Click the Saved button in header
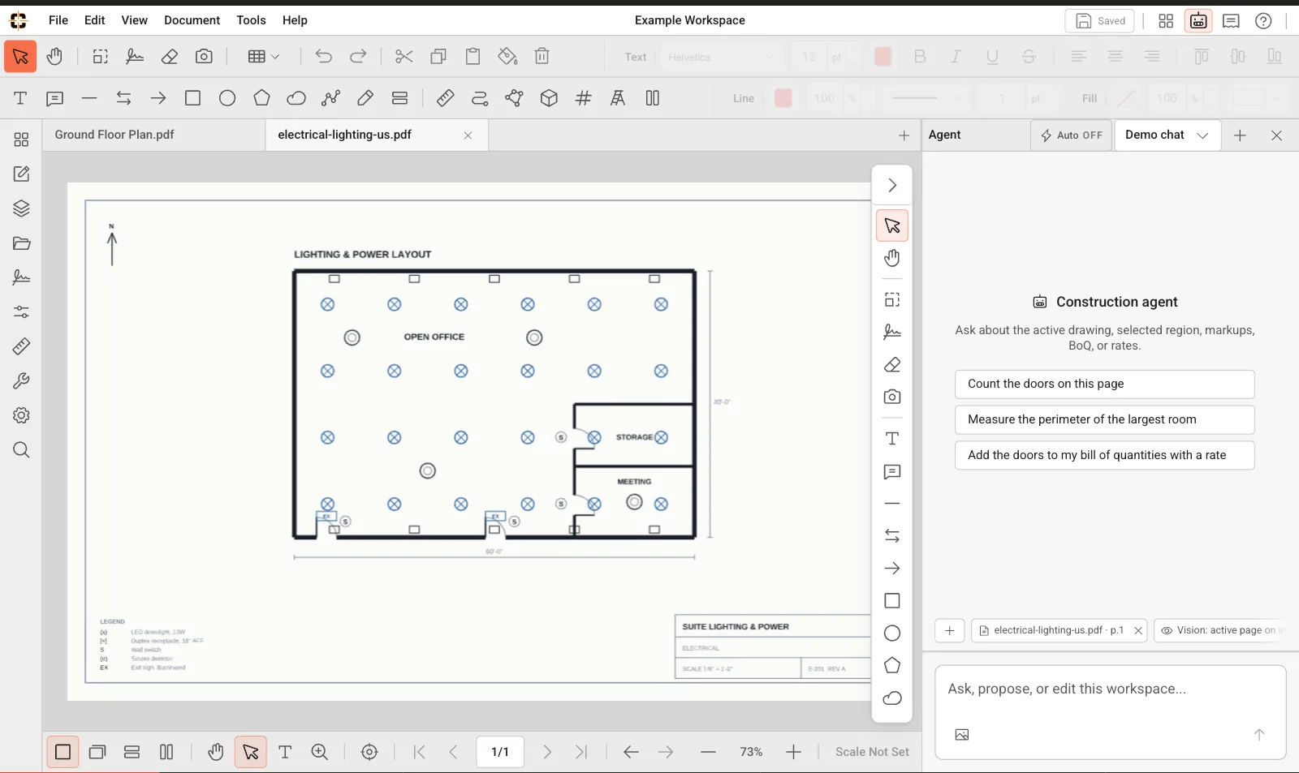The height and width of the screenshot is (773, 1299). coord(1099,21)
